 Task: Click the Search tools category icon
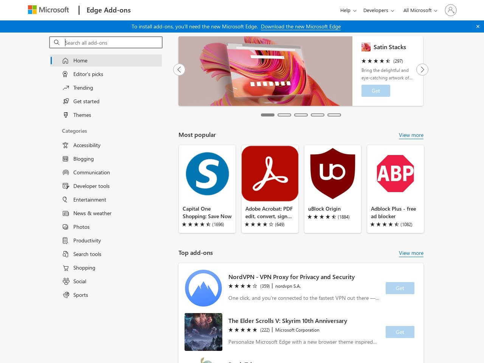click(65, 254)
